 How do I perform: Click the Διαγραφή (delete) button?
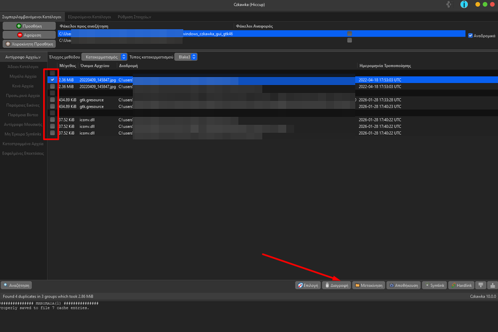(336, 285)
